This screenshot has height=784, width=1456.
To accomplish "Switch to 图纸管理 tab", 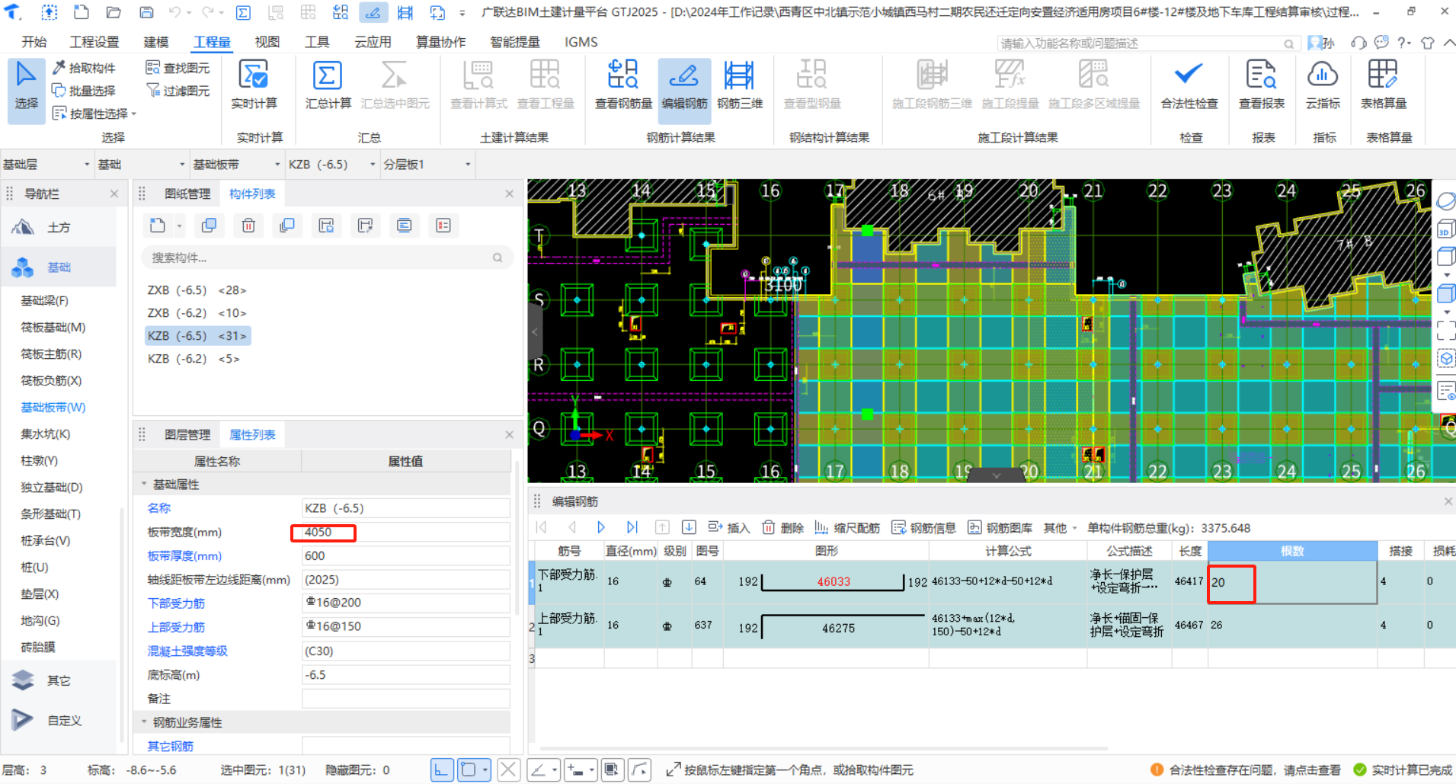I will [x=187, y=194].
